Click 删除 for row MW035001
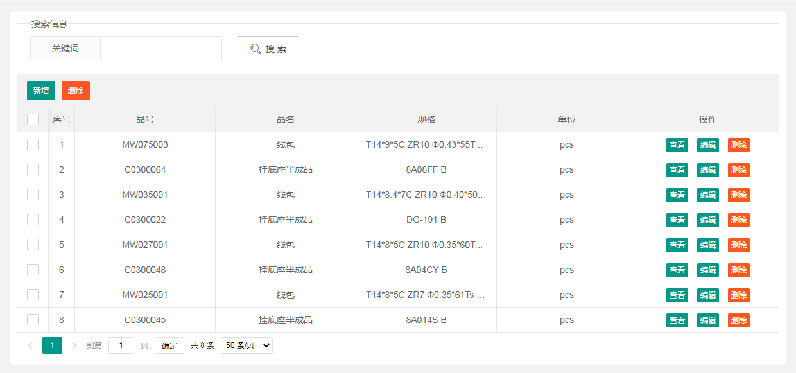This screenshot has height=373, width=796. point(739,195)
